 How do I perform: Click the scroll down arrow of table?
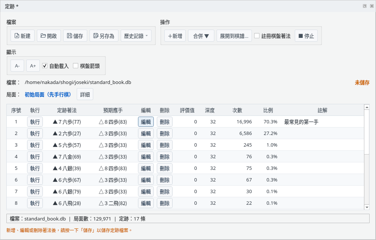coord(367,207)
